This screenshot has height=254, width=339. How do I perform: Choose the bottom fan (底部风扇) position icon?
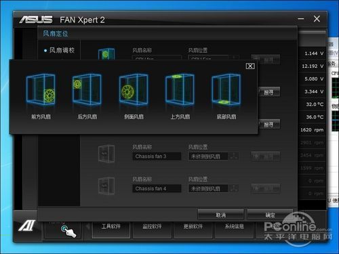226,90
